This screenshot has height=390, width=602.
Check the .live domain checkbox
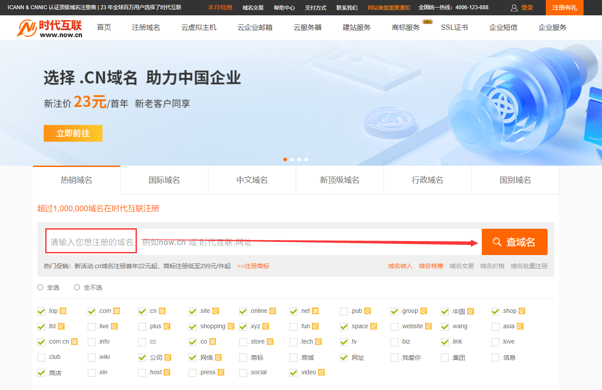point(92,327)
